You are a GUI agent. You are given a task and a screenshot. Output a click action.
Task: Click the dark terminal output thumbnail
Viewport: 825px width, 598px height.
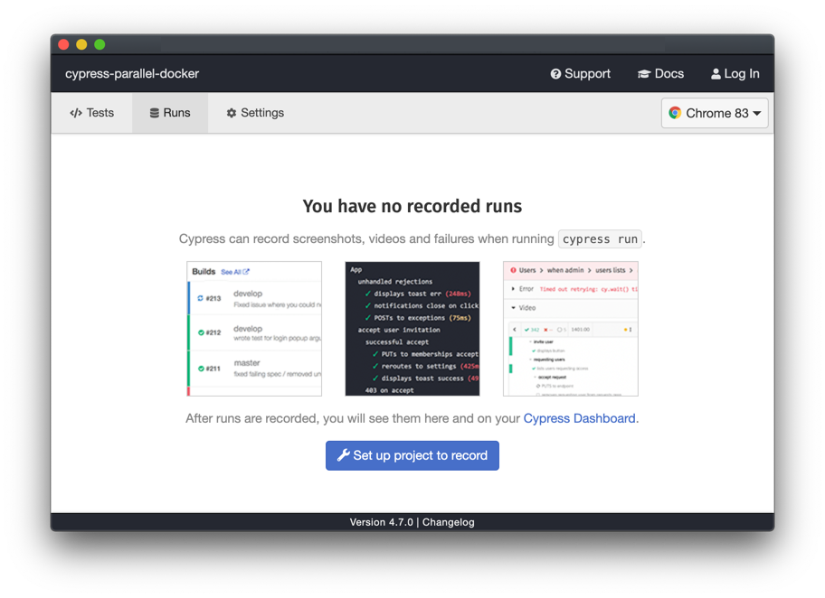coord(412,329)
